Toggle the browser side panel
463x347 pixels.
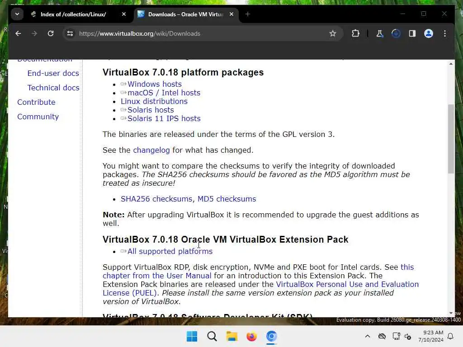[x=412, y=33]
